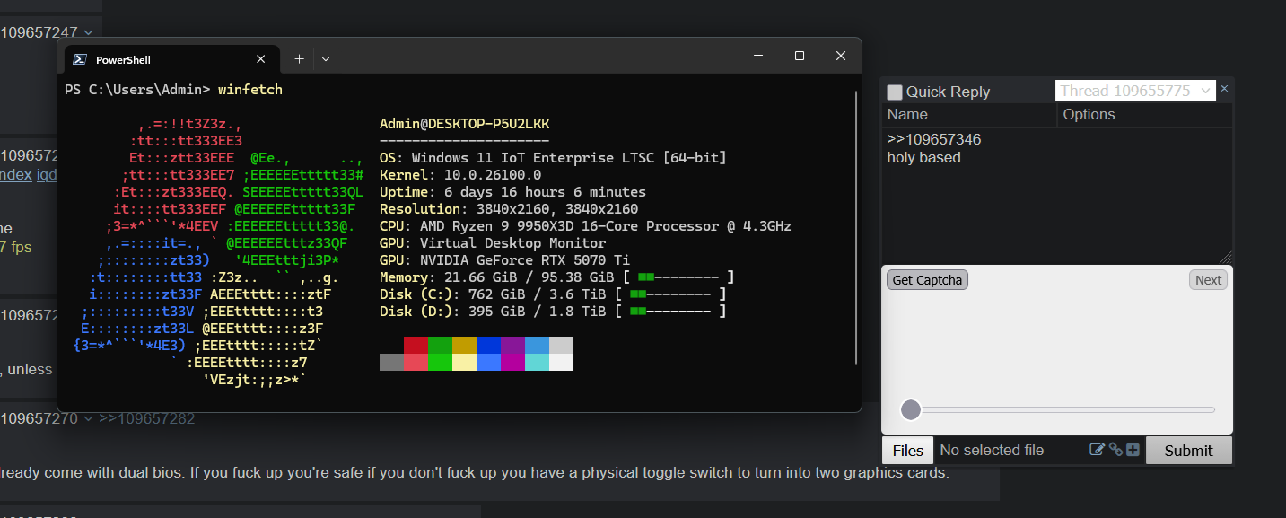The width and height of the screenshot is (1286, 518).
Task: Click the magenta swatch in the bottom palette row
Action: 512,362
